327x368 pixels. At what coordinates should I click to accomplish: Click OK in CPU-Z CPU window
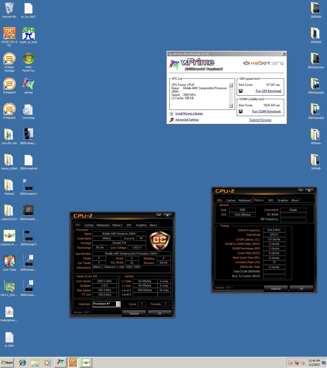pos(159,314)
